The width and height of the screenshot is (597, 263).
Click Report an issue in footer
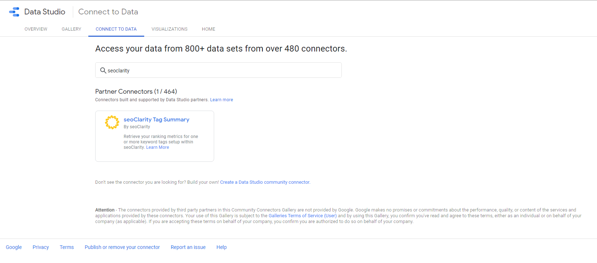[x=188, y=247]
